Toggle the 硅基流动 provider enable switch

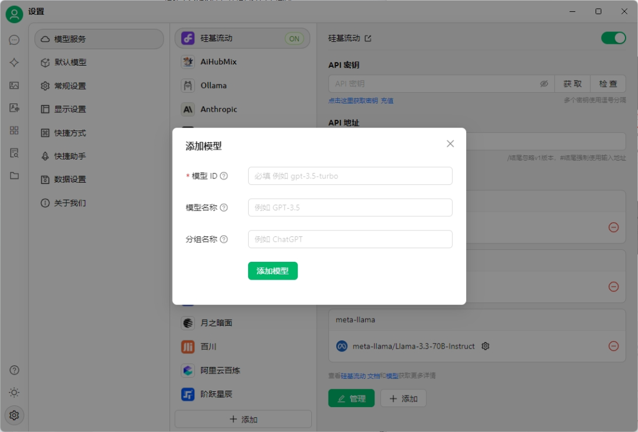point(614,38)
